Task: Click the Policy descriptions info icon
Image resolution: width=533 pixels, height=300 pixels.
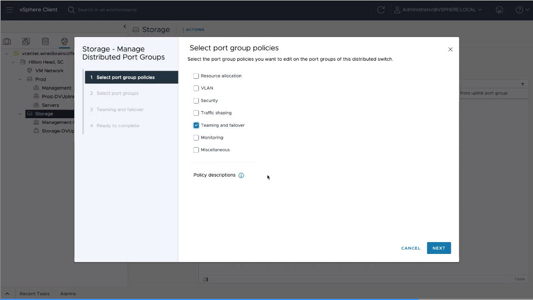Action: tap(241, 175)
